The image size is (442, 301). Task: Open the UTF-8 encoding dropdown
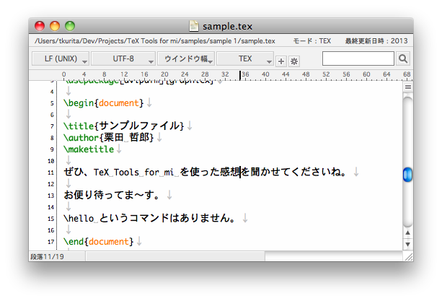point(123,58)
